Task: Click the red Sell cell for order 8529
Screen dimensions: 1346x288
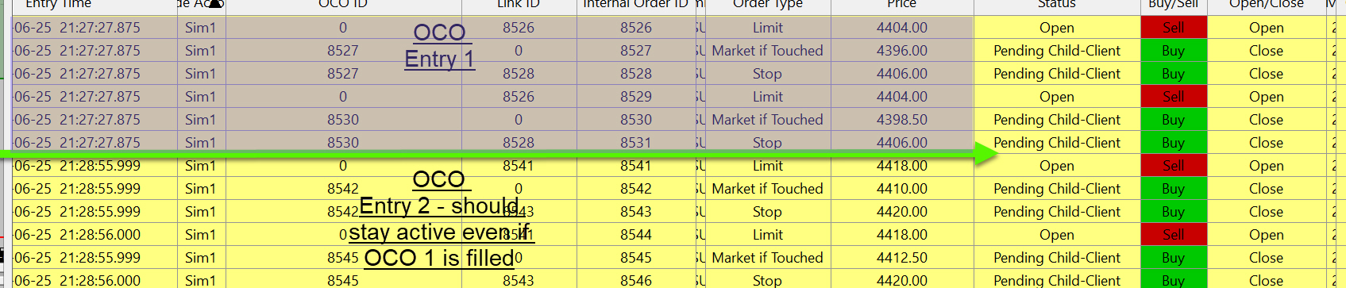Action: point(1174,97)
